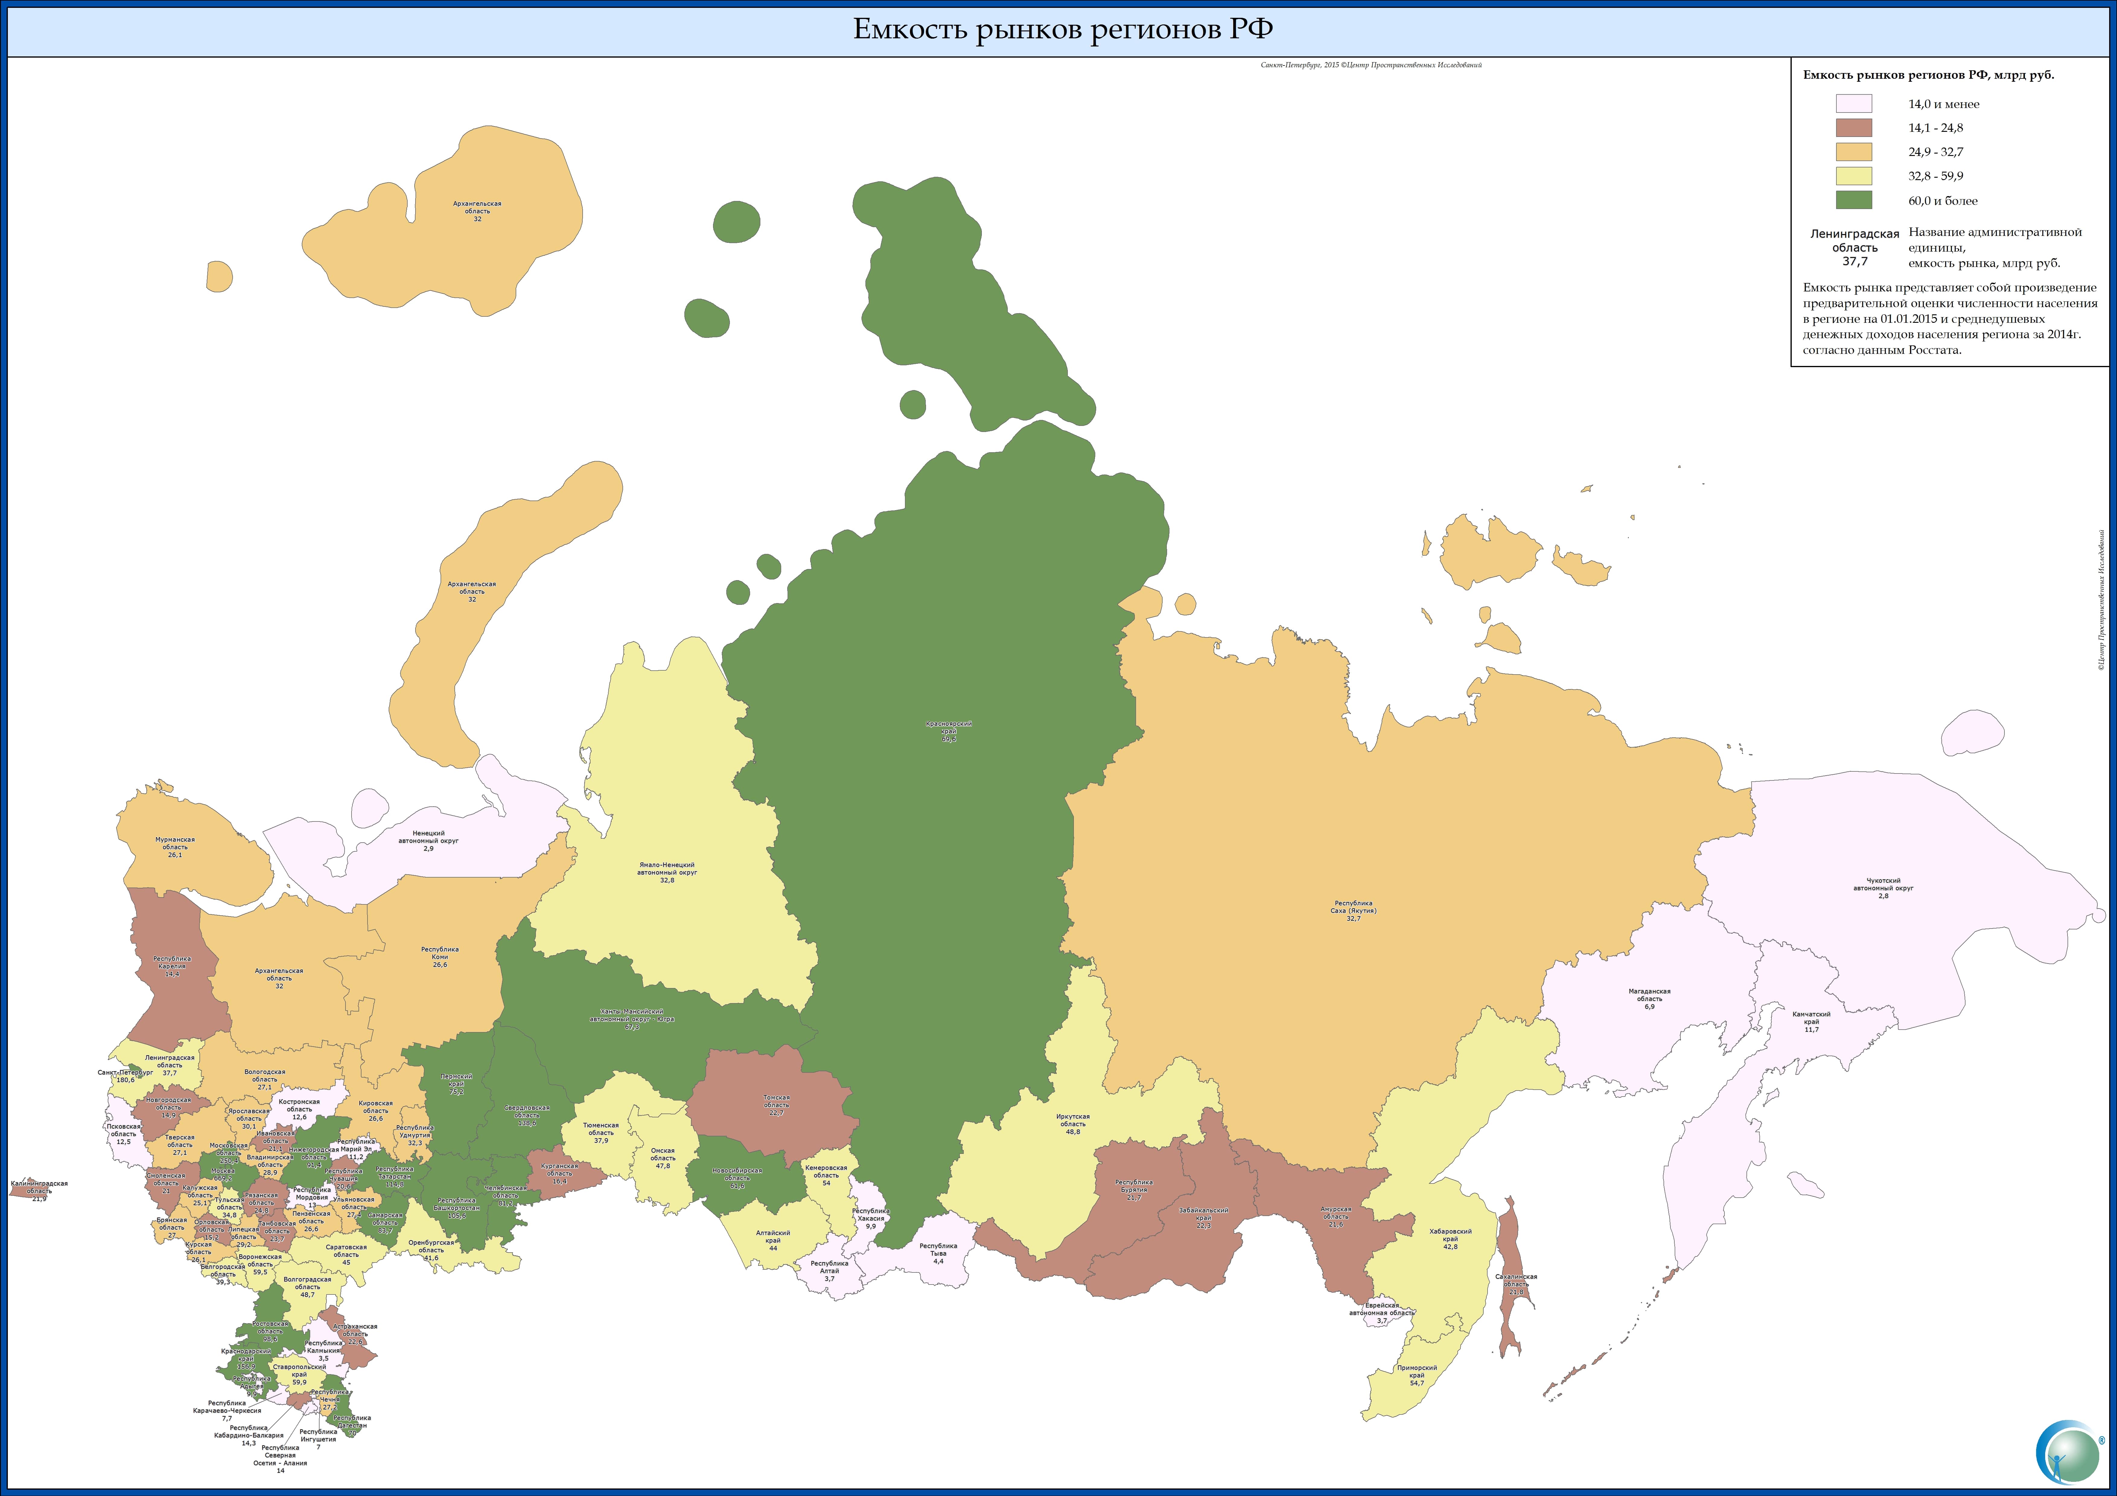
Task: Click the 'Мурманская область 26,1' label
Action: [175, 847]
